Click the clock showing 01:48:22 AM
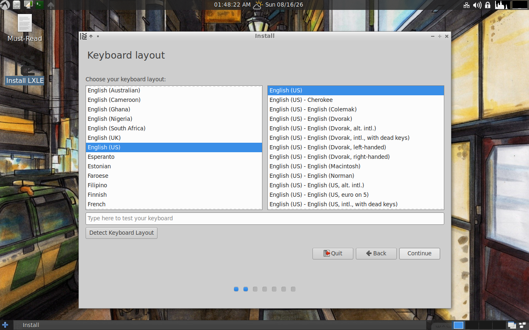This screenshot has width=529, height=330. 232,5
